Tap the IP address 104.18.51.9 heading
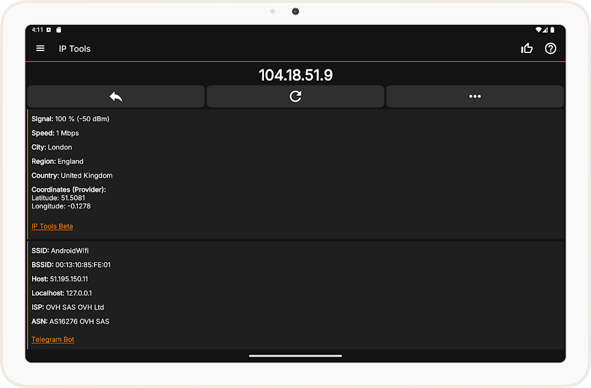The image size is (591, 388). [295, 75]
